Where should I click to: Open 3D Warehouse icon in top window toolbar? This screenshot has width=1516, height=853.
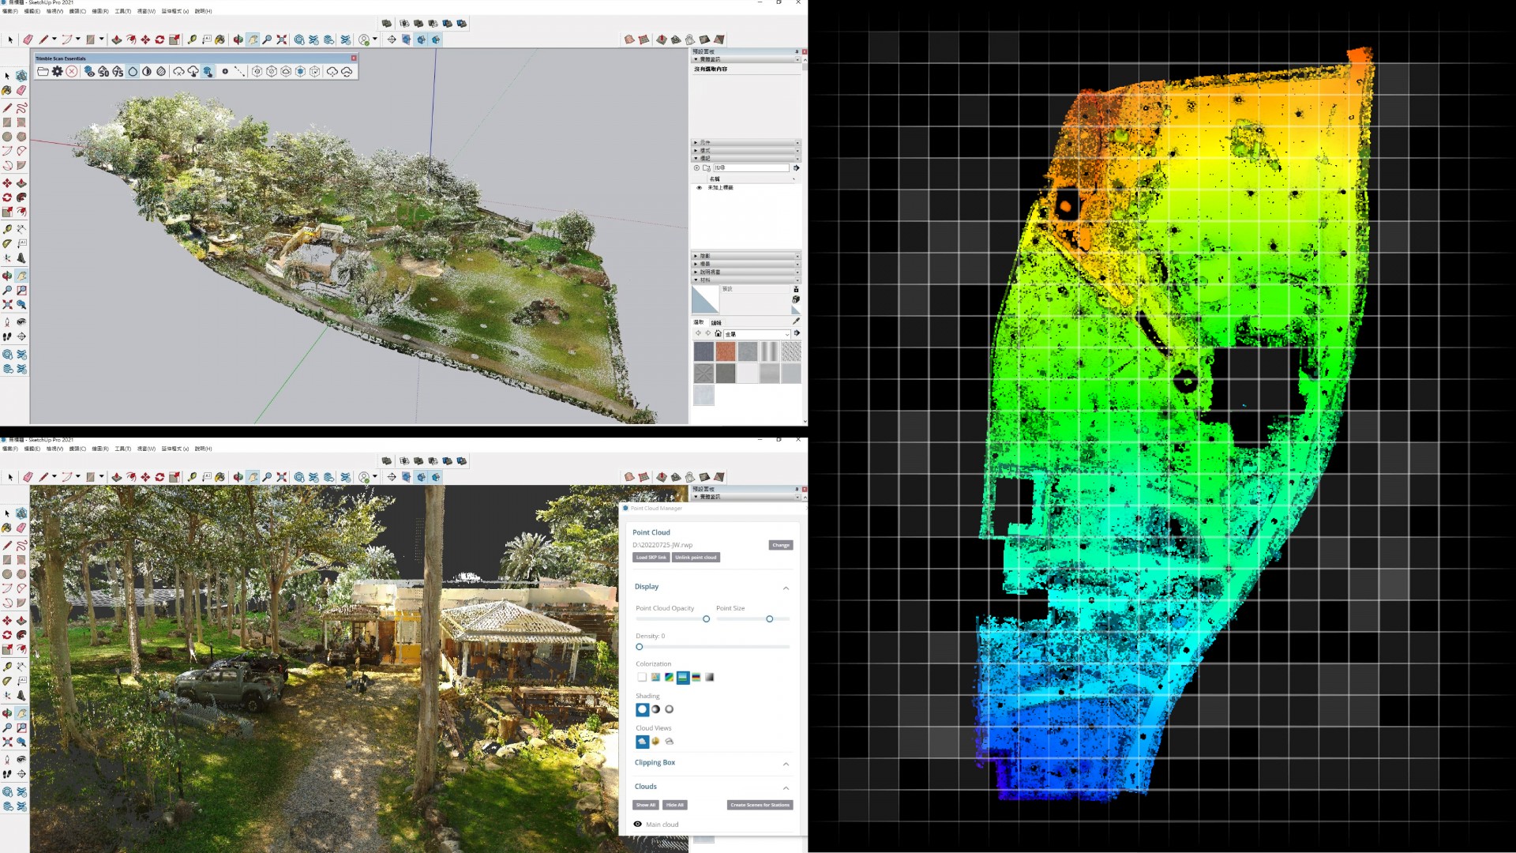click(299, 39)
